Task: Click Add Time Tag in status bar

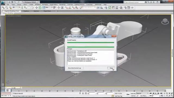Action: click(119, 96)
